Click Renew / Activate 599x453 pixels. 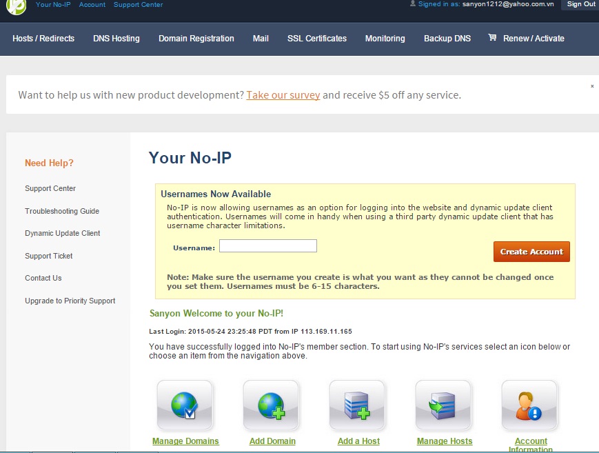(534, 39)
